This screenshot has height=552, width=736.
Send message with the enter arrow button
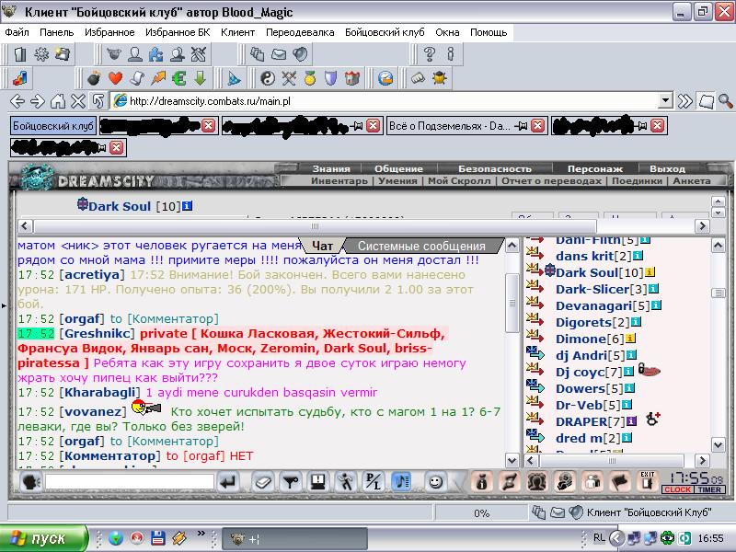coord(228,482)
